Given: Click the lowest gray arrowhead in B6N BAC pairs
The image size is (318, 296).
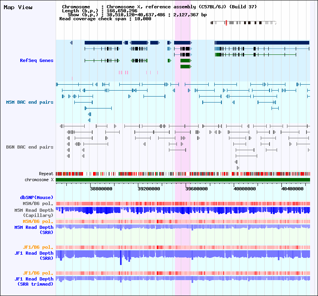Looking at the screenshot, I should click(x=238, y=168).
